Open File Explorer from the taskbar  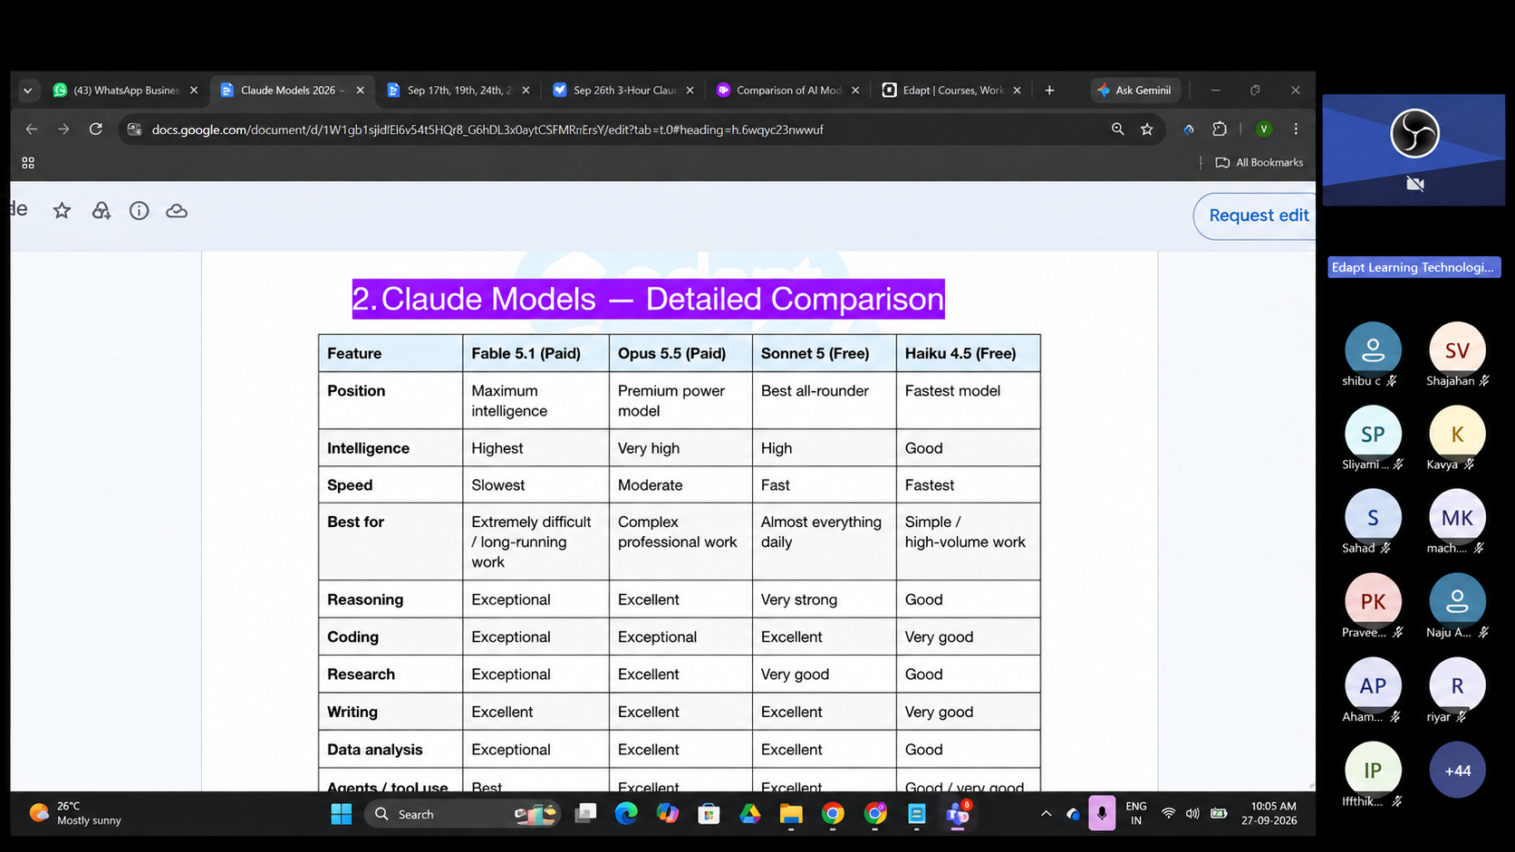(791, 814)
